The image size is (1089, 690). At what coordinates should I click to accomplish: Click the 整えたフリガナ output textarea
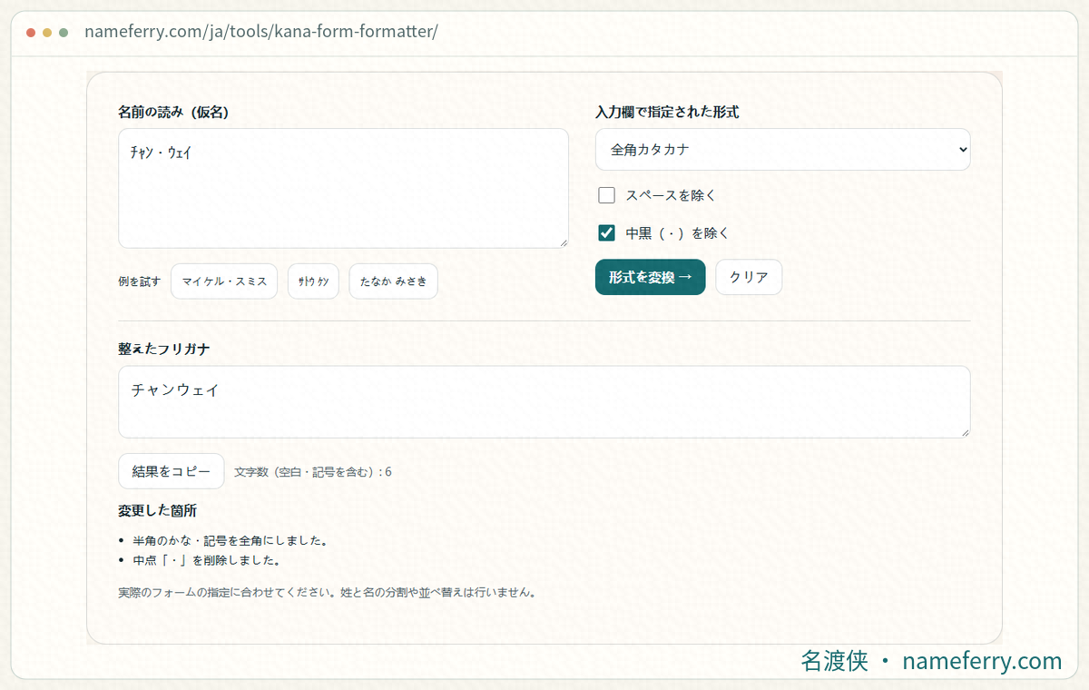tap(544, 402)
